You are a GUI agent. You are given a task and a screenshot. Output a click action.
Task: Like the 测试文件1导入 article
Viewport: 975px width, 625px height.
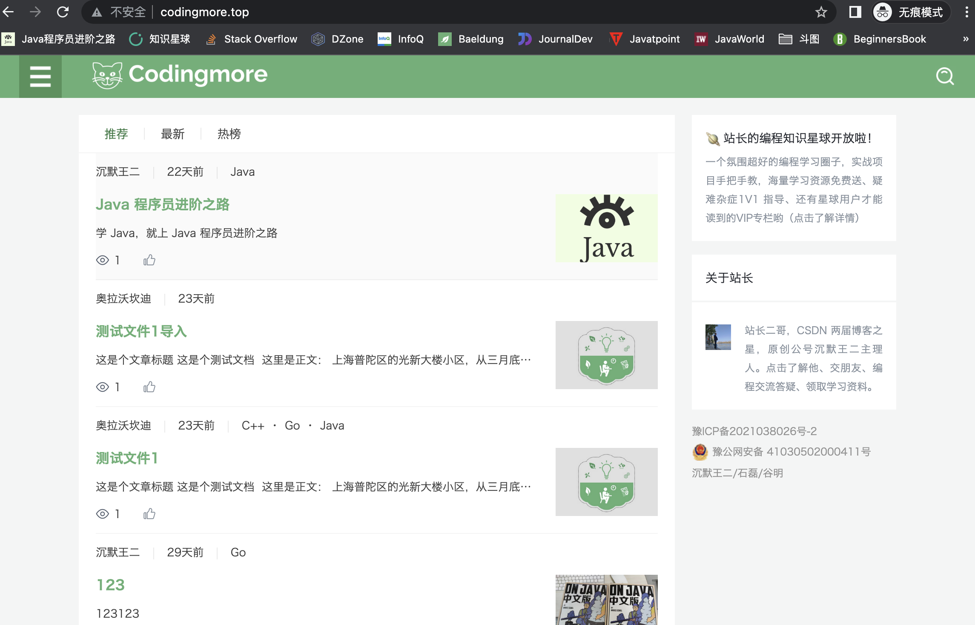(x=149, y=387)
